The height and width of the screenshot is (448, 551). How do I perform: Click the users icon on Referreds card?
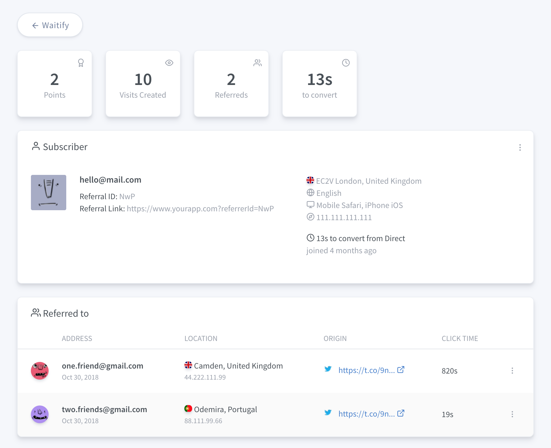(257, 63)
